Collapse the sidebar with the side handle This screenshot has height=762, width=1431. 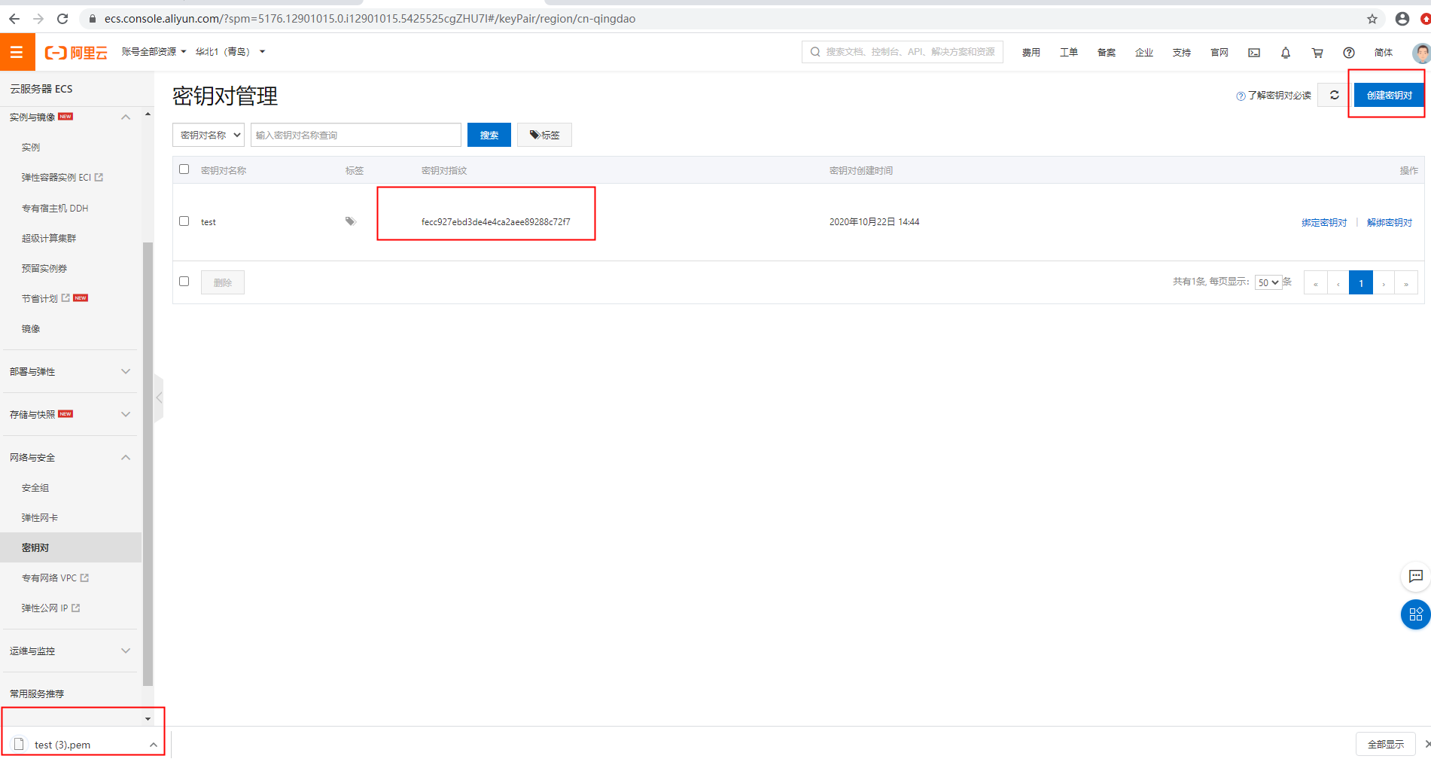(159, 397)
